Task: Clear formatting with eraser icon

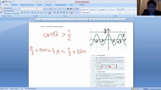Action: 51,9
